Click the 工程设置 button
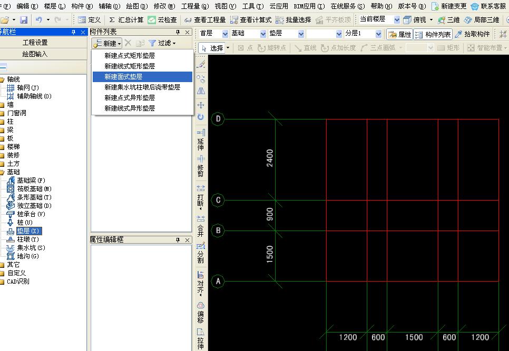 click(35, 43)
